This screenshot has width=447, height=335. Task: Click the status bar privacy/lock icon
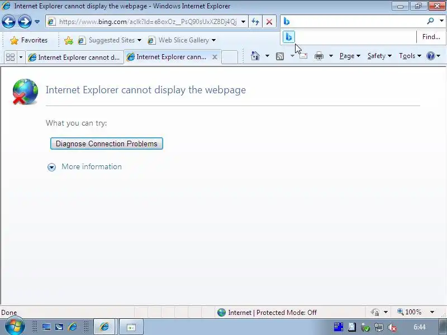(x=375, y=313)
